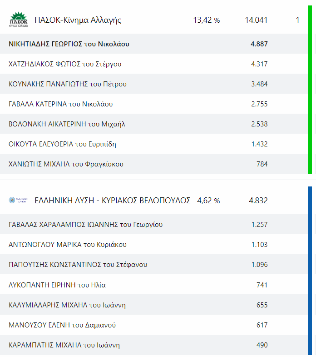Select candidate ΓΑΒΑΛΑΣ ΧΑΡΑΛΑΜΠΟΣ ΙΩΑΝΝΗΣ του Γεωργίου
316x357 pixels.
click(85, 225)
